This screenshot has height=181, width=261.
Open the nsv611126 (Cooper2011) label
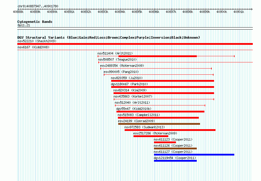pyautogui.click(x=173, y=146)
